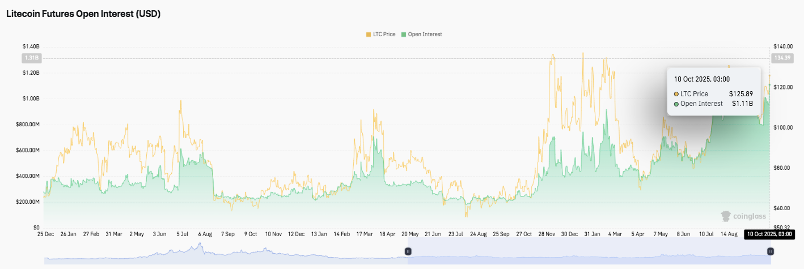Toggle the LTC Price legend series

(x=384, y=35)
